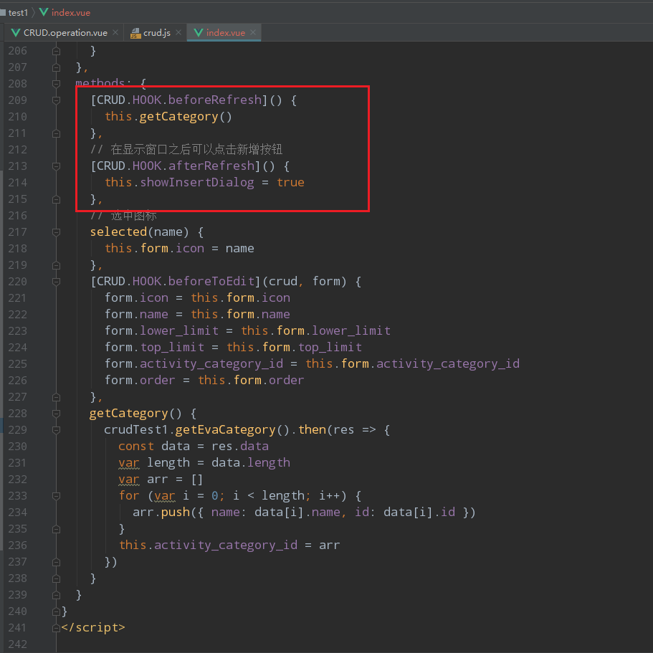Click the fold marker at line 207
This screenshot has height=653, width=653.
click(56, 67)
